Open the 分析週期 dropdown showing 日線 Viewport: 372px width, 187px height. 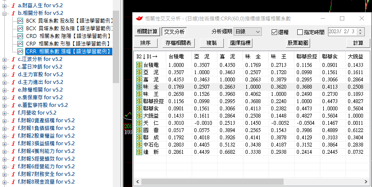(247, 32)
